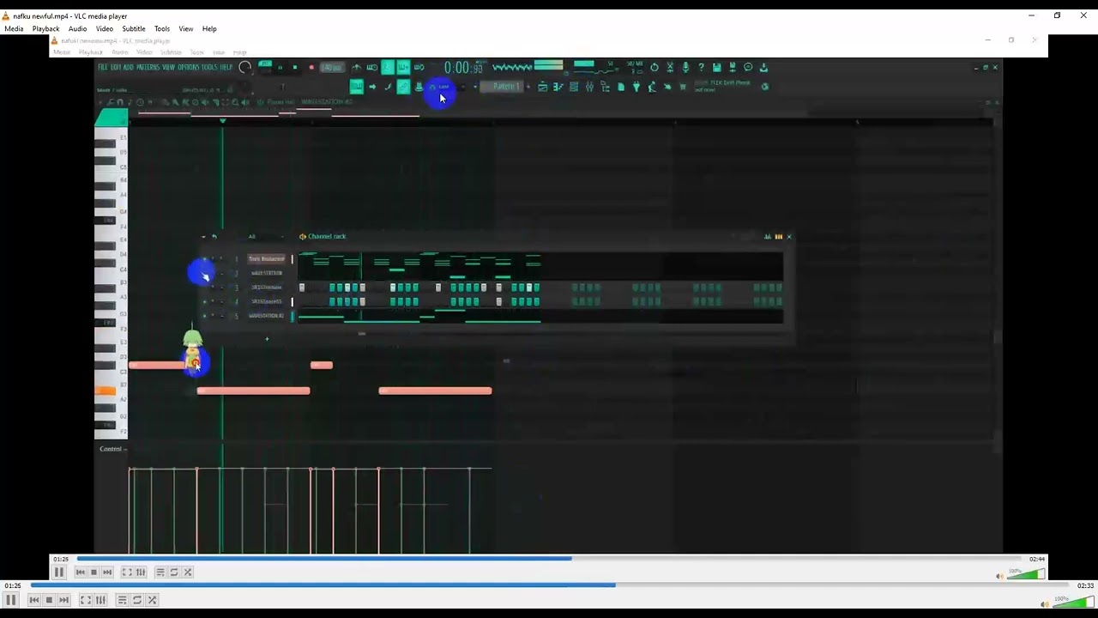
Task: Toggle fullscreen in the outer VLC controls
Action: 86,600
